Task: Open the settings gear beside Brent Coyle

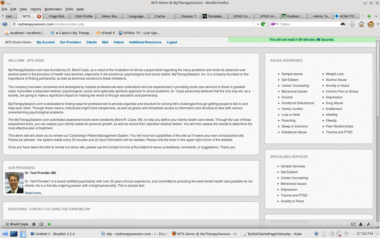Action: click(34, 224)
